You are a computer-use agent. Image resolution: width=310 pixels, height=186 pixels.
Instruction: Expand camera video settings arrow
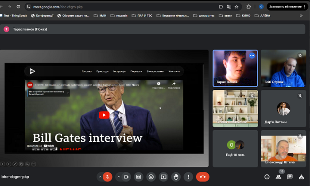(118, 177)
